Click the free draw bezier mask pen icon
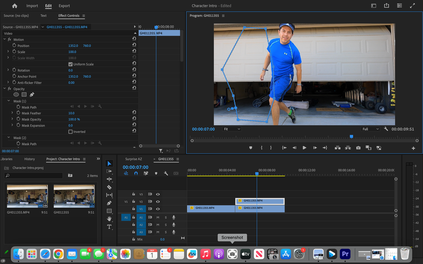423x264 pixels. tap(32, 95)
